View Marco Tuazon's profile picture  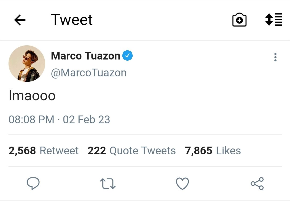tap(27, 64)
